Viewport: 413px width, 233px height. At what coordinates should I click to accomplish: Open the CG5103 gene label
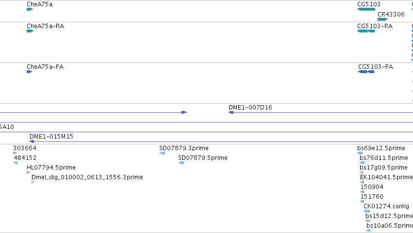[x=369, y=4]
